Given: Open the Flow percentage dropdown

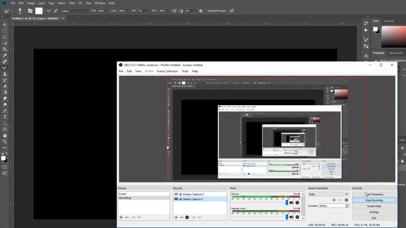Looking at the screenshot, I should point(168,11).
